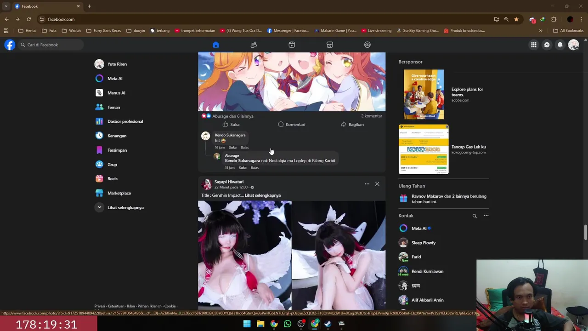Open Dasbor profesional in left sidebar
Image resolution: width=588 pixels, height=331 pixels.
[x=125, y=121]
